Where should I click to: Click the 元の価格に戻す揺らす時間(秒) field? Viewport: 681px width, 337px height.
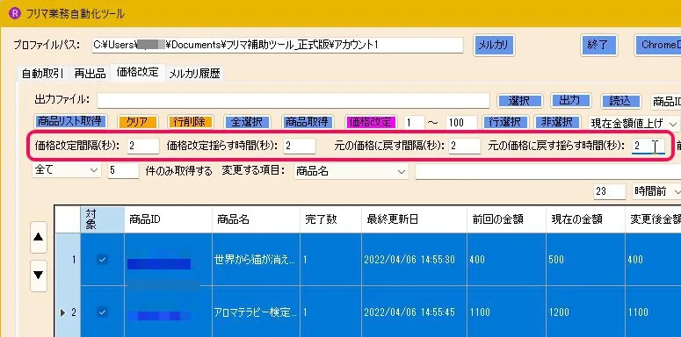[x=648, y=147]
